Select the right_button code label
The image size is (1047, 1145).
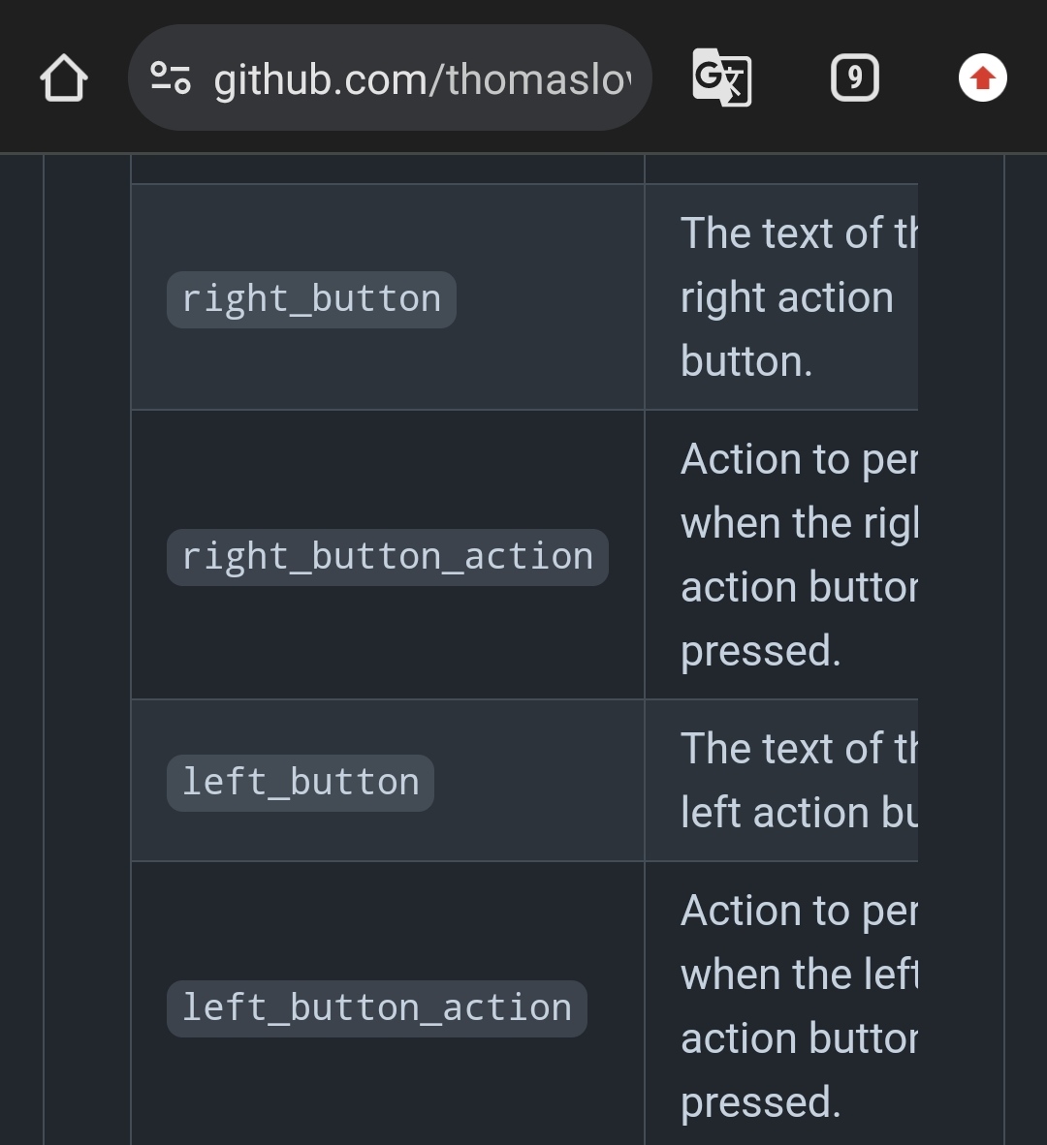(311, 299)
